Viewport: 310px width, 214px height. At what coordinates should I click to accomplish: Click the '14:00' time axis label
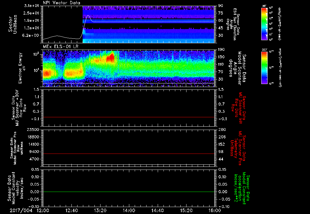tap(129, 210)
